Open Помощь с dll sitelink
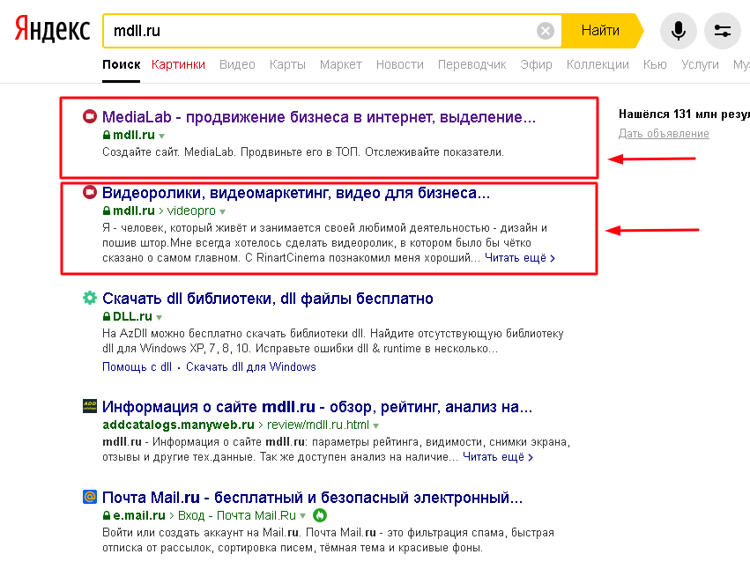750x569 pixels. 137,366
